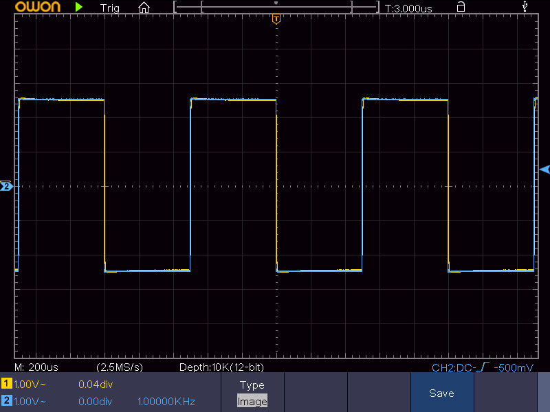550x412 pixels.
Task: Click the Trig status label
Action: click(x=109, y=8)
